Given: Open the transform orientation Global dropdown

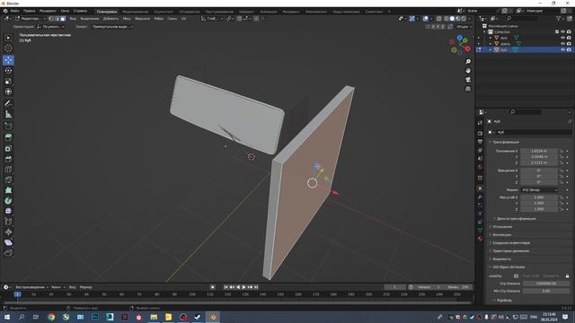Looking at the screenshot, I should (x=212, y=18).
